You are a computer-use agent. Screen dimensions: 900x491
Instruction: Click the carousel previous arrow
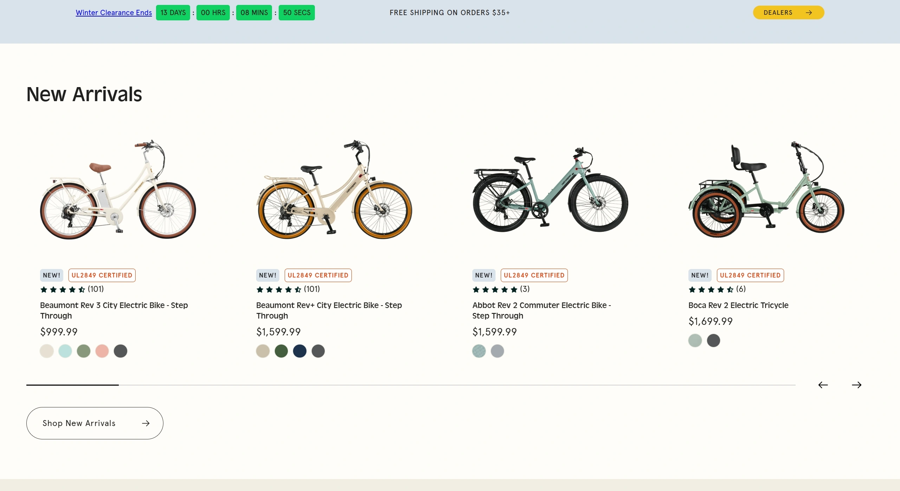[x=823, y=385]
